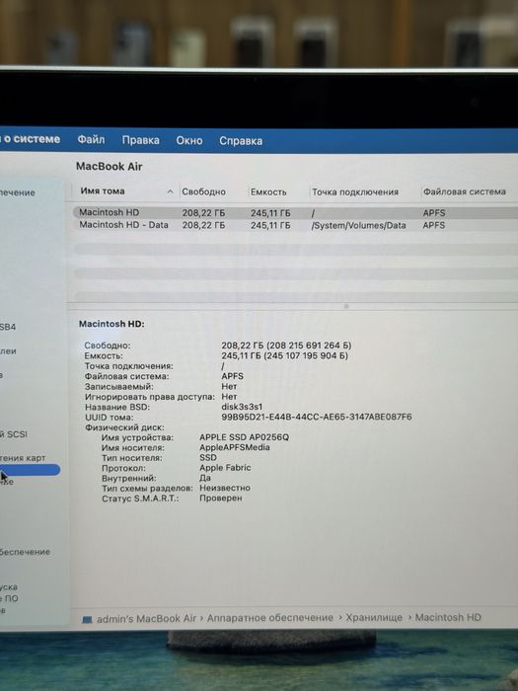Select the Macintosh HD - Data row
518x691 pixels.
coord(295,225)
